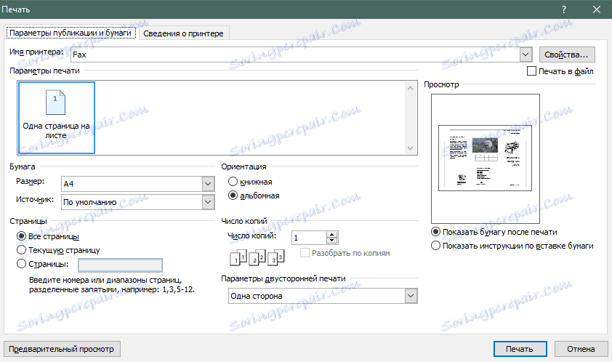The image size is (612, 362).
Task: Click the 'Печать' button
Action: click(x=520, y=349)
